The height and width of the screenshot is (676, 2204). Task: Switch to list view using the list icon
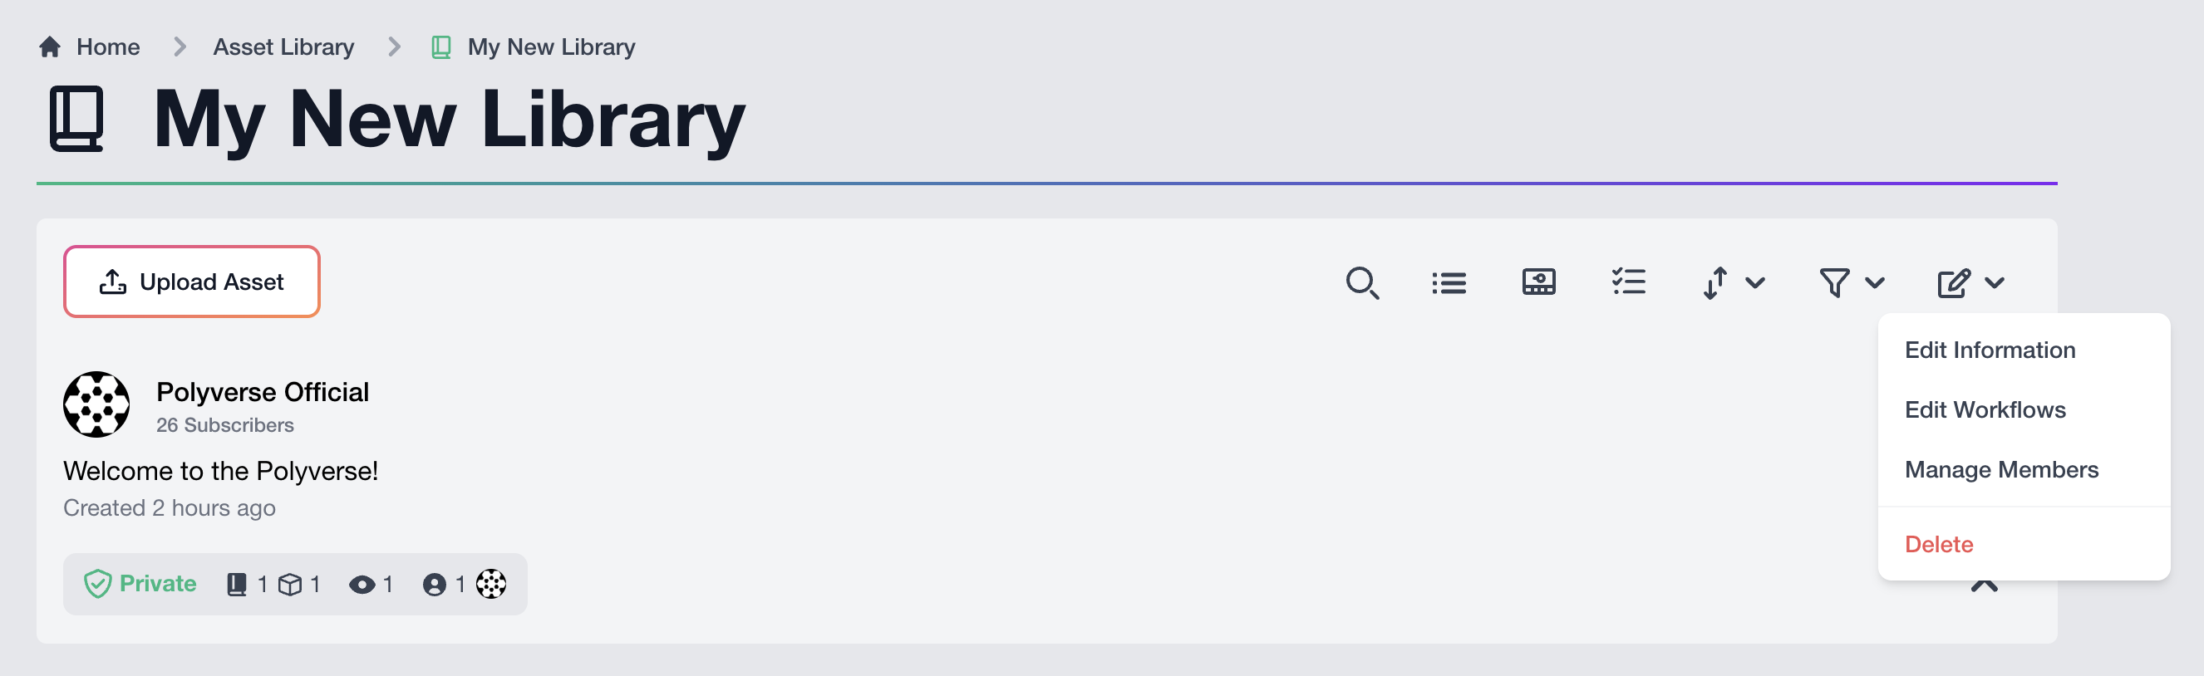coord(1449,282)
